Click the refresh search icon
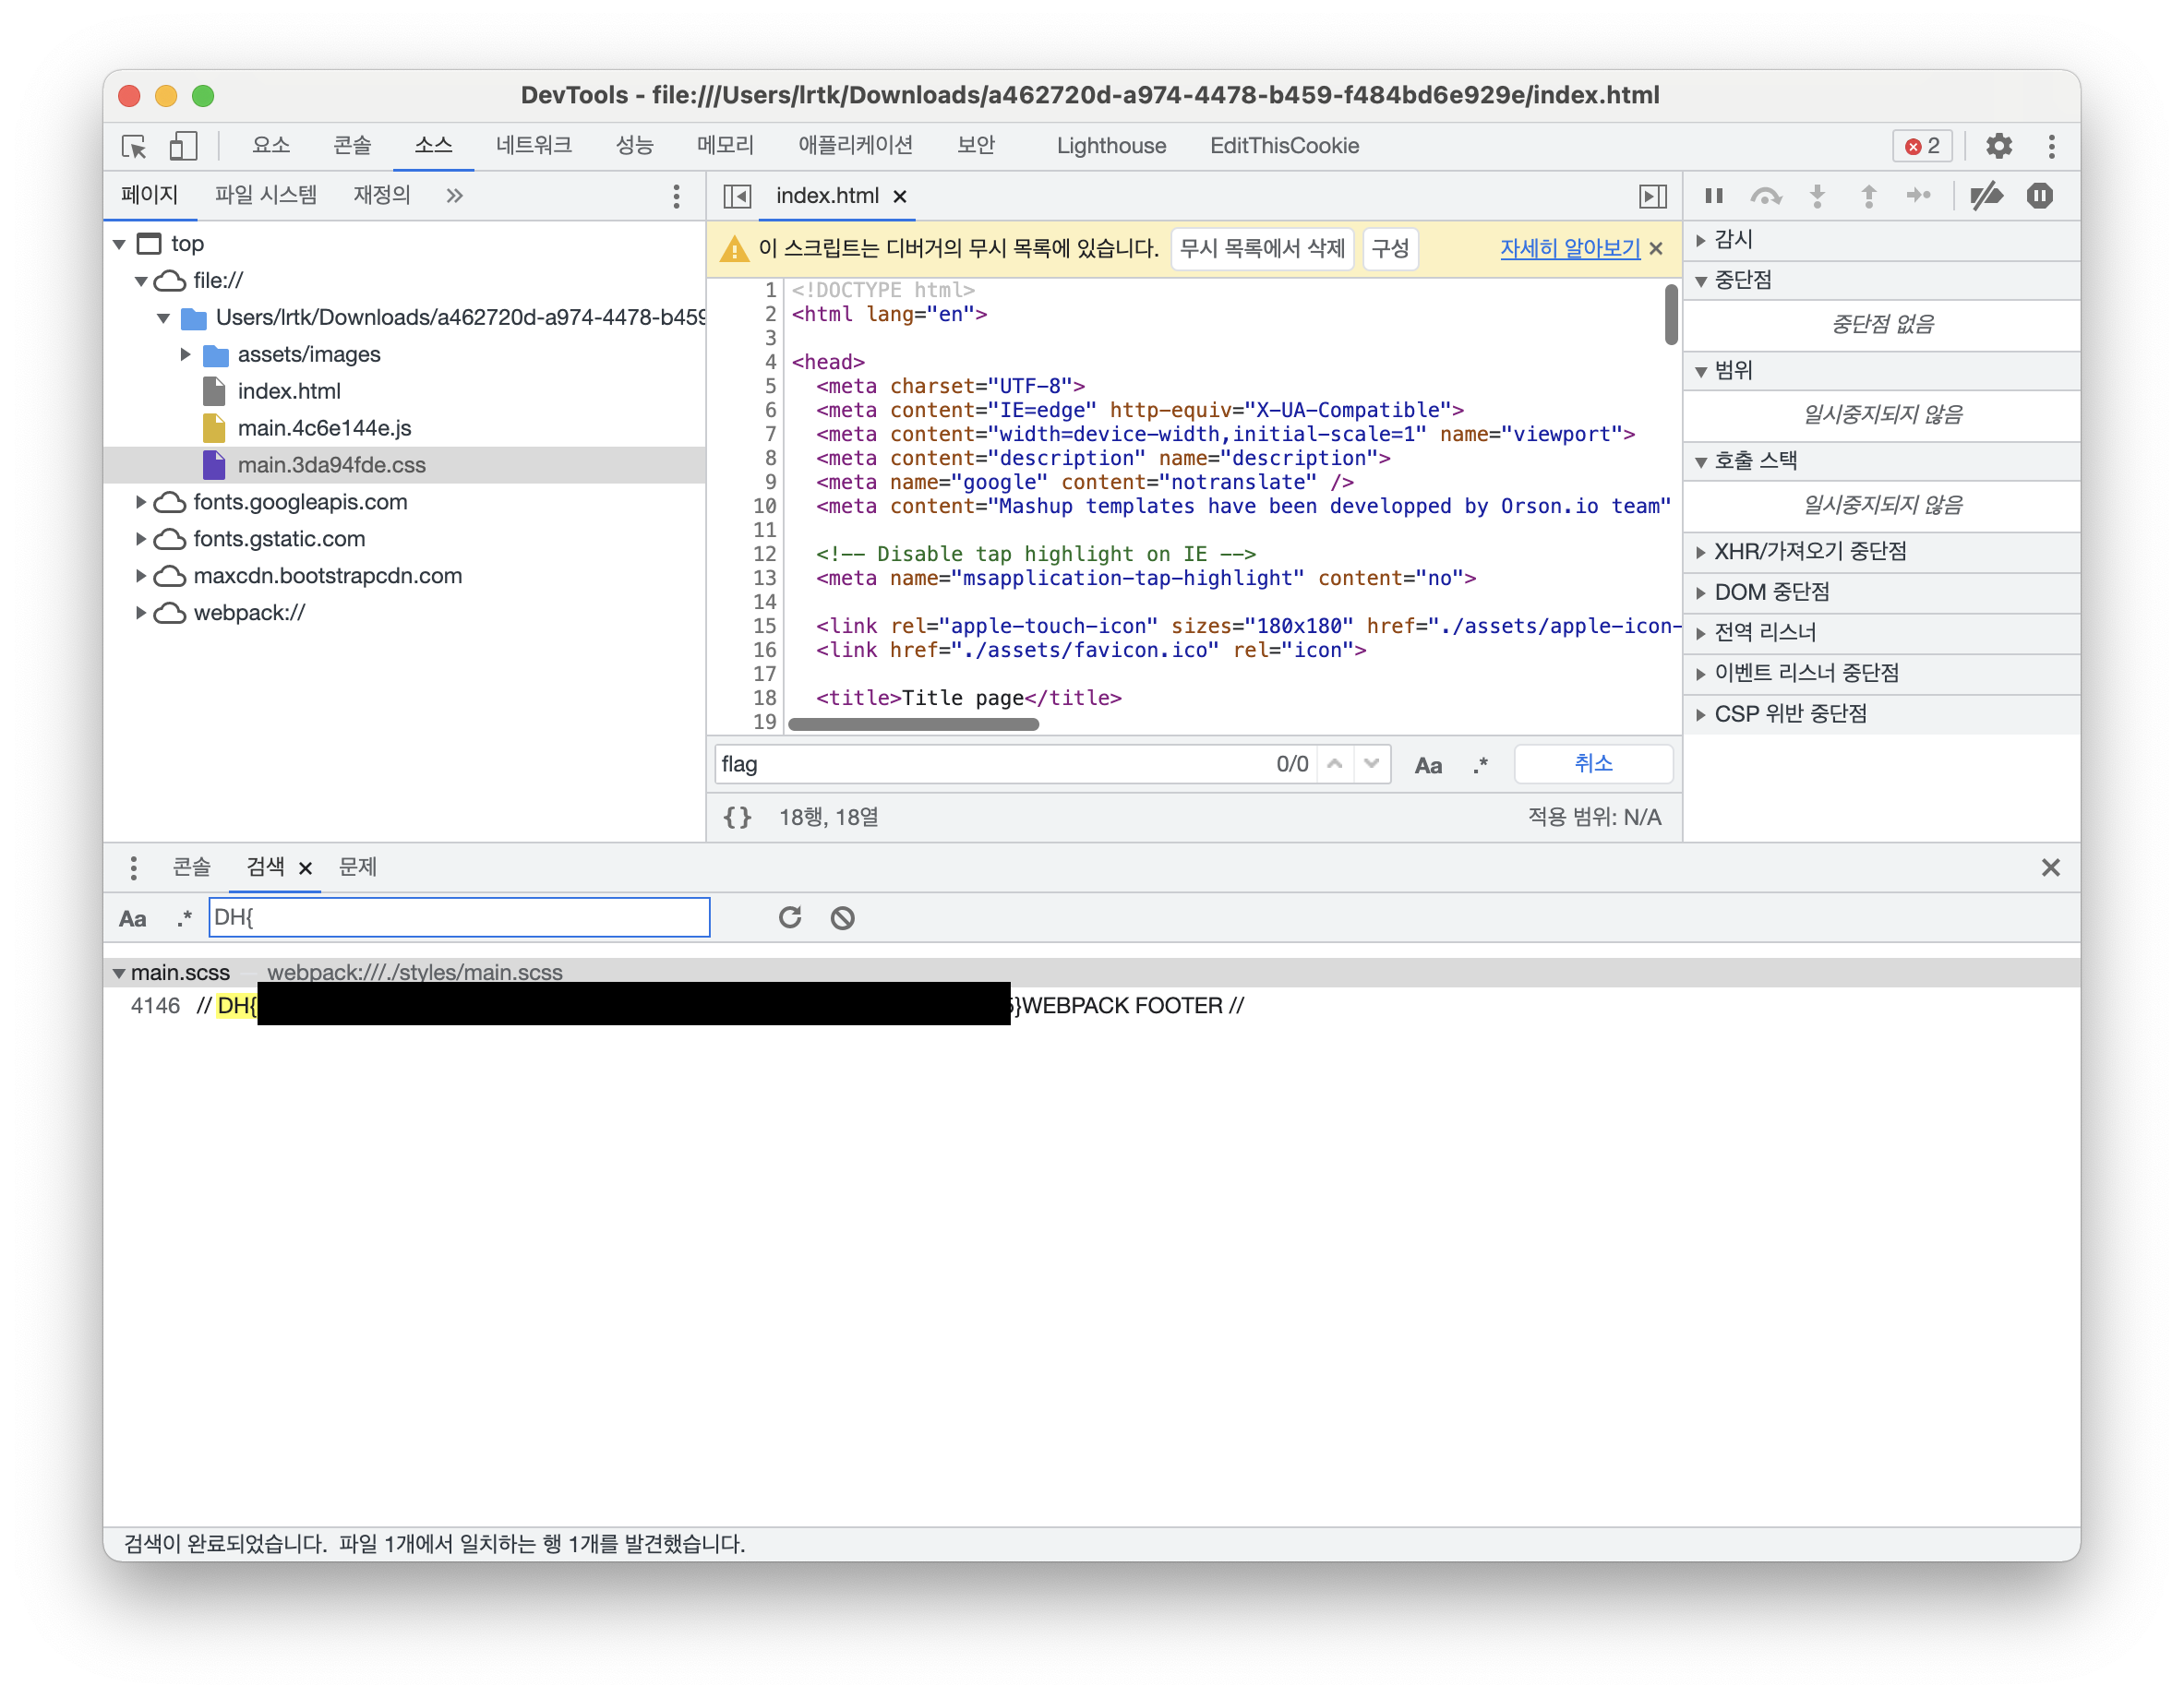This screenshot has width=2184, height=1698. click(x=790, y=917)
